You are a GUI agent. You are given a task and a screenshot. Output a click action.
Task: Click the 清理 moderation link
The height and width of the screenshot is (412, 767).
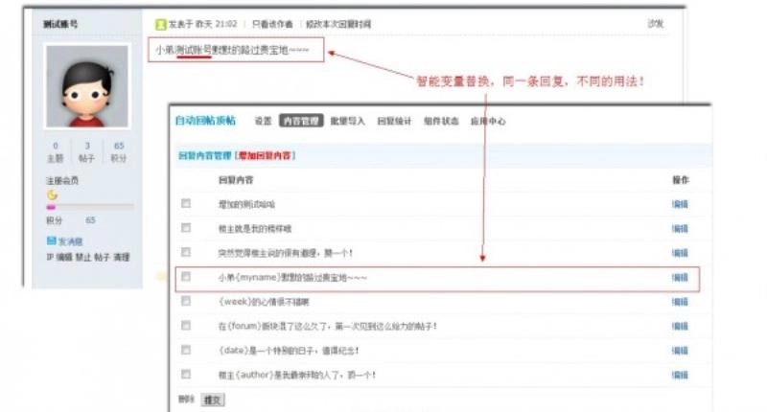pos(122,257)
